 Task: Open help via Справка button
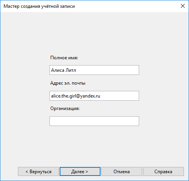pos(163,172)
